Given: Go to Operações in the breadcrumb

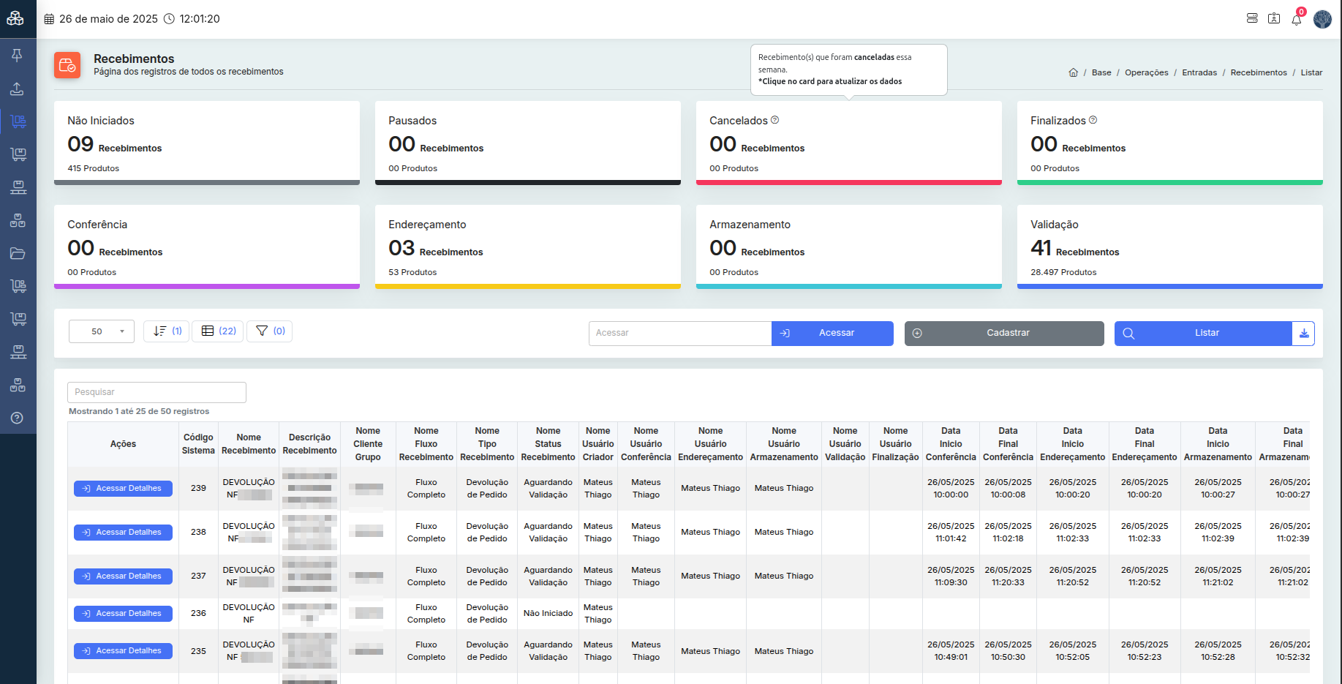Looking at the screenshot, I should [1146, 72].
